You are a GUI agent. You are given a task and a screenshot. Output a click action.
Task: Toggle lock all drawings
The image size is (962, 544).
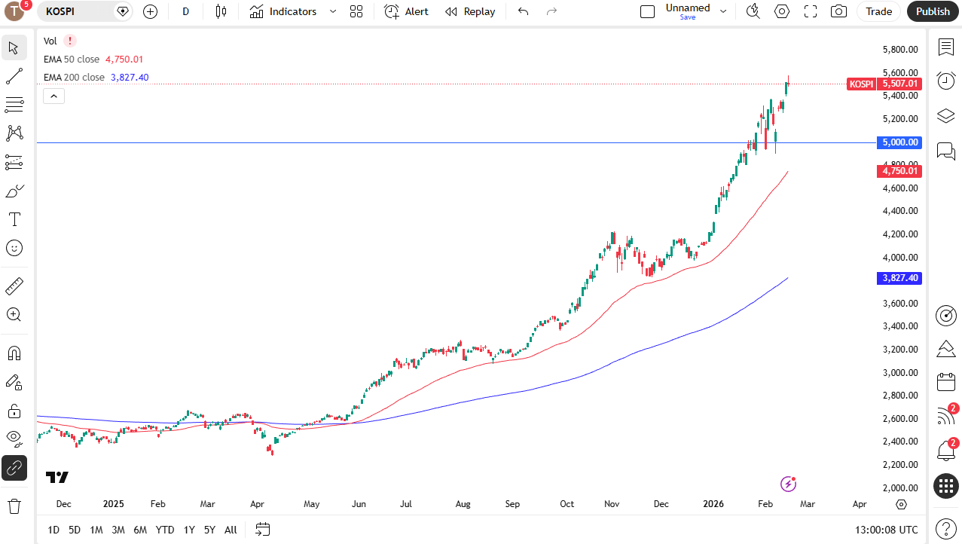point(14,411)
